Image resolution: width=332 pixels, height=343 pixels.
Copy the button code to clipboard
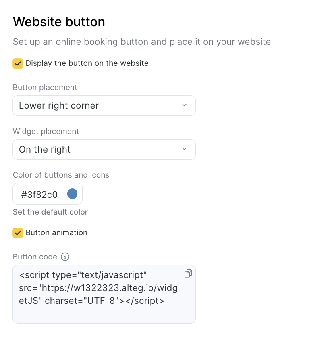point(188,273)
